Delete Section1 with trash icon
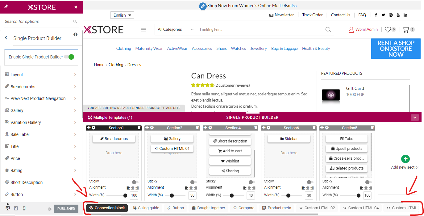Viewport: 424px width, 216px height. (x=139, y=128)
